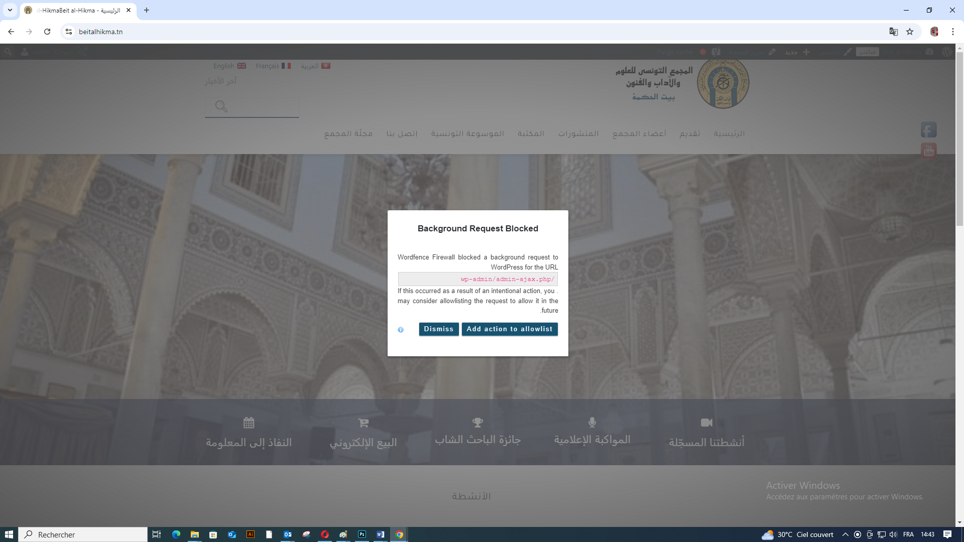Open Opera browser from the taskbar
The height and width of the screenshot is (542, 964).
[x=325, y=534]
